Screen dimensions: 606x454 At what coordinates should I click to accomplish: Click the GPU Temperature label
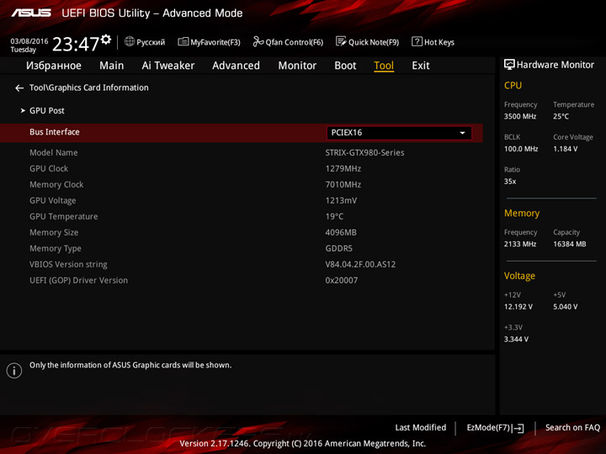pyautogui.click(x=64, y=217)
